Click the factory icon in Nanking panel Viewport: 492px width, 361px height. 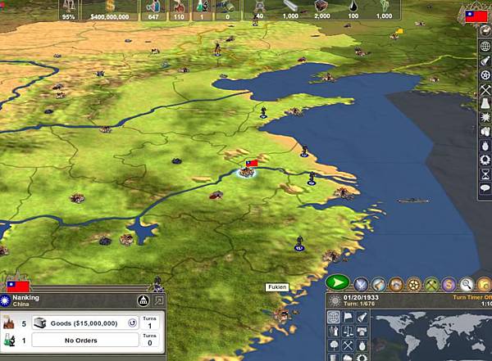[8, 323]
